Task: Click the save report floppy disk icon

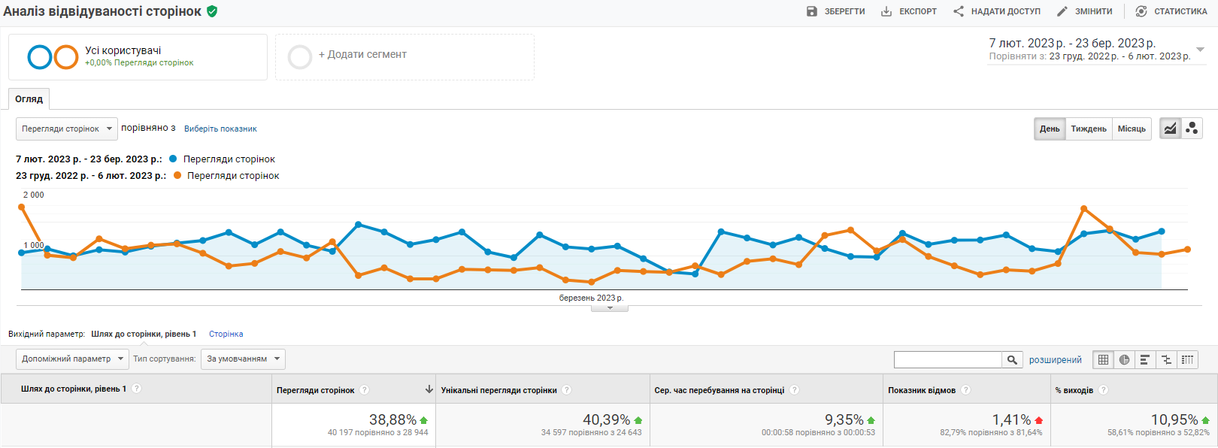Action: coord(811,11)
